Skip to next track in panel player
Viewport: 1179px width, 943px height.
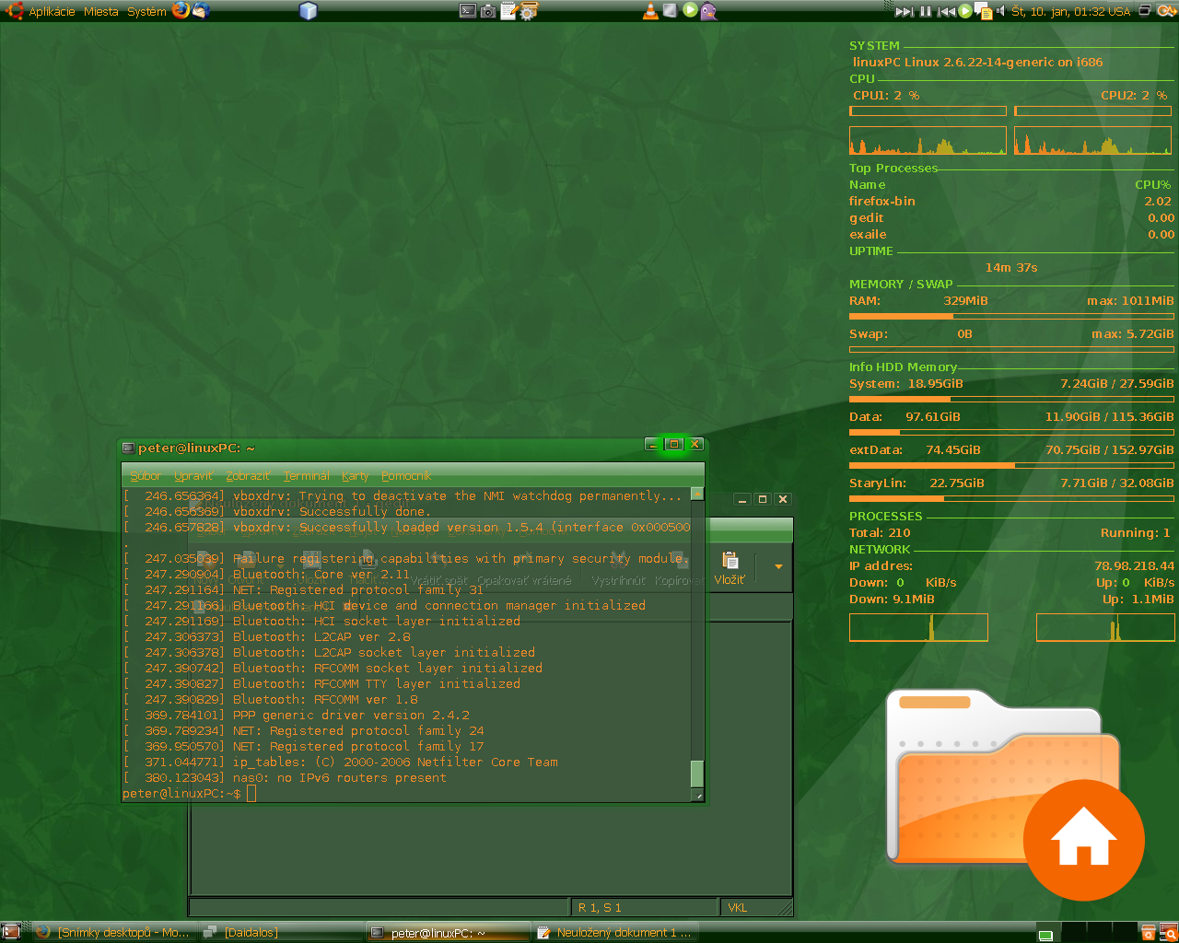[x=905, y=11]
